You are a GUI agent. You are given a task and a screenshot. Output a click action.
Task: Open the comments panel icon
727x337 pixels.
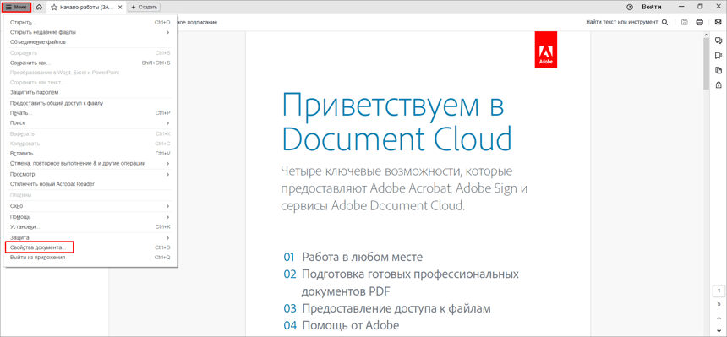(719, 41)
